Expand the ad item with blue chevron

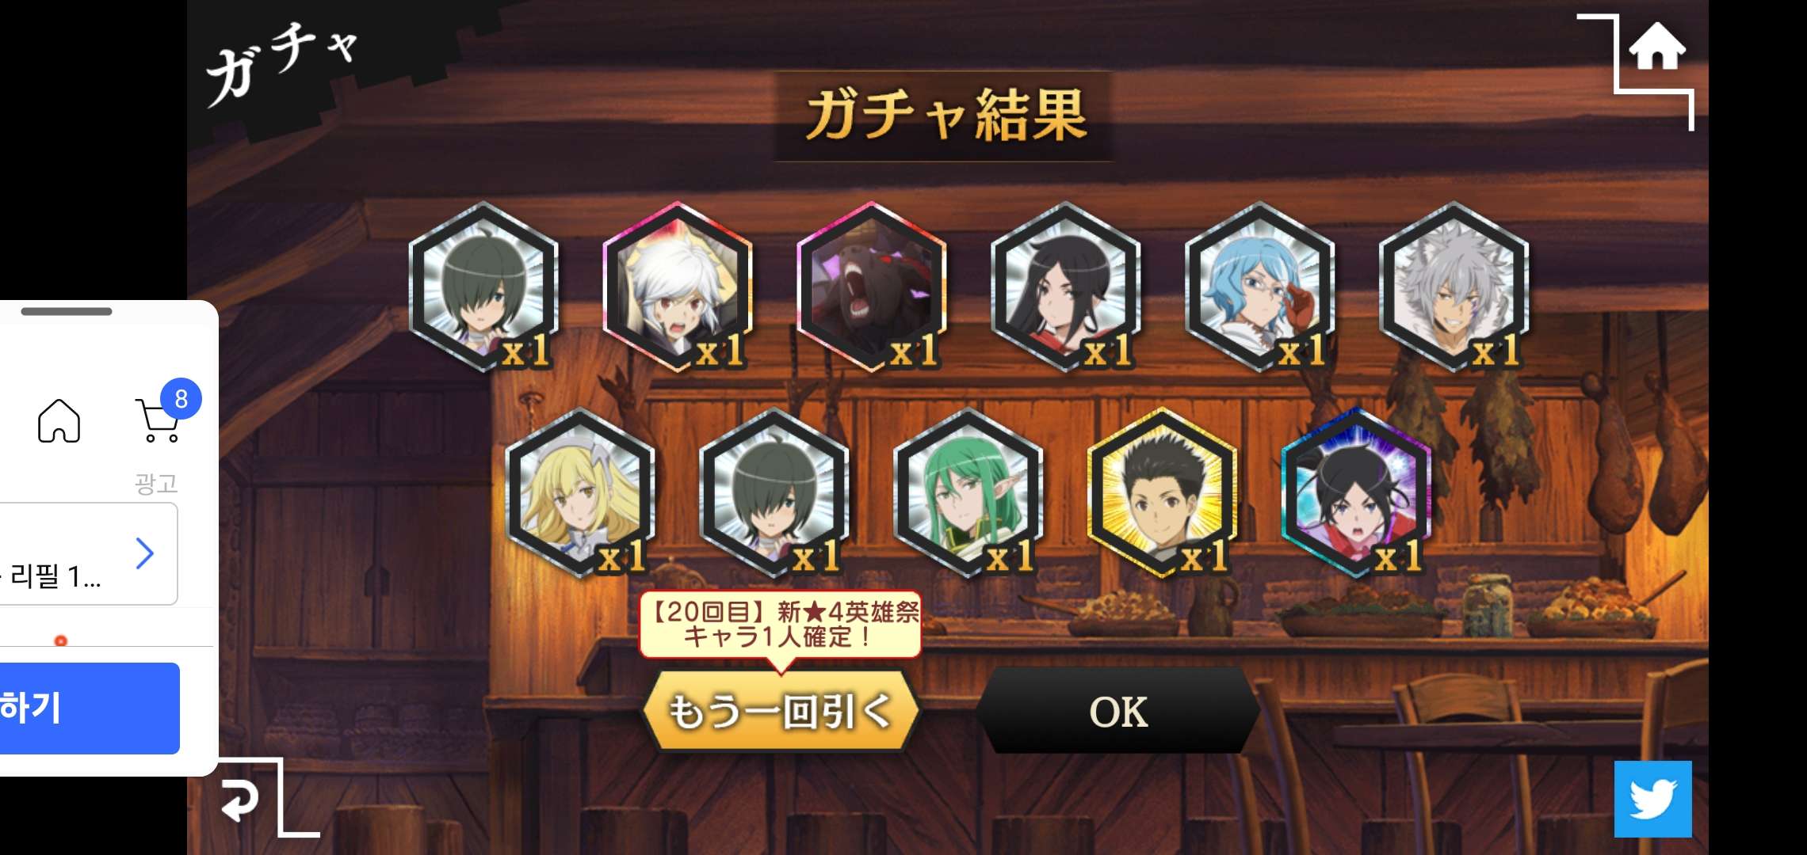click(144, 553)
